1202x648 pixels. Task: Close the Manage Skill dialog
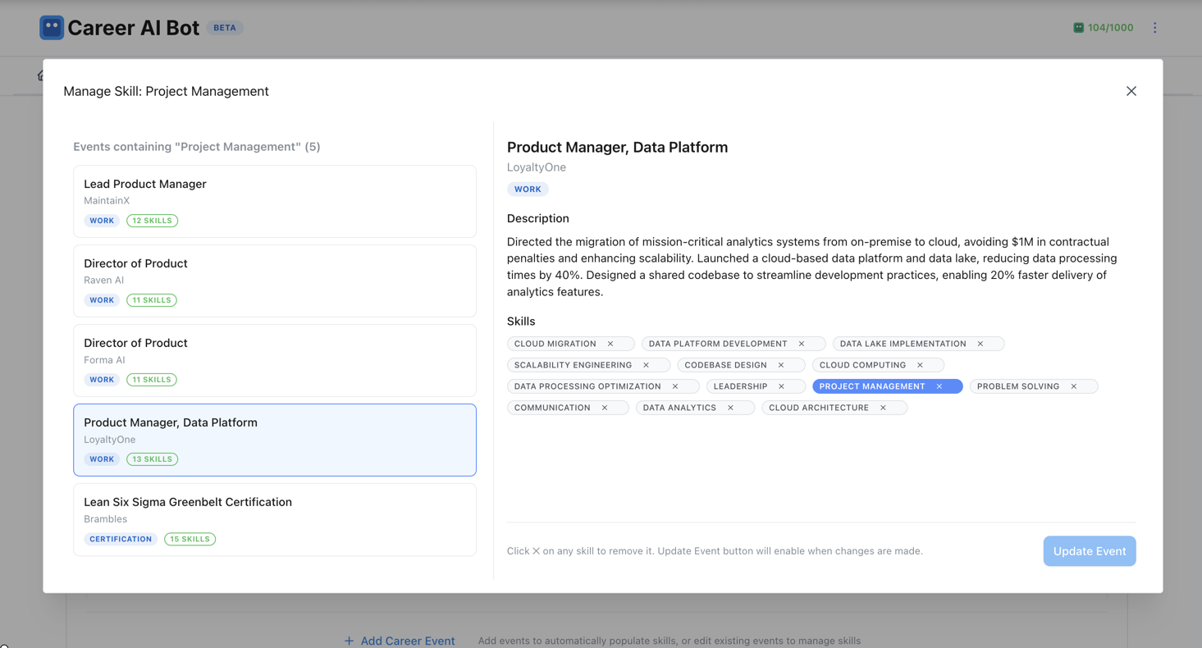click(x=1131, y=91)
